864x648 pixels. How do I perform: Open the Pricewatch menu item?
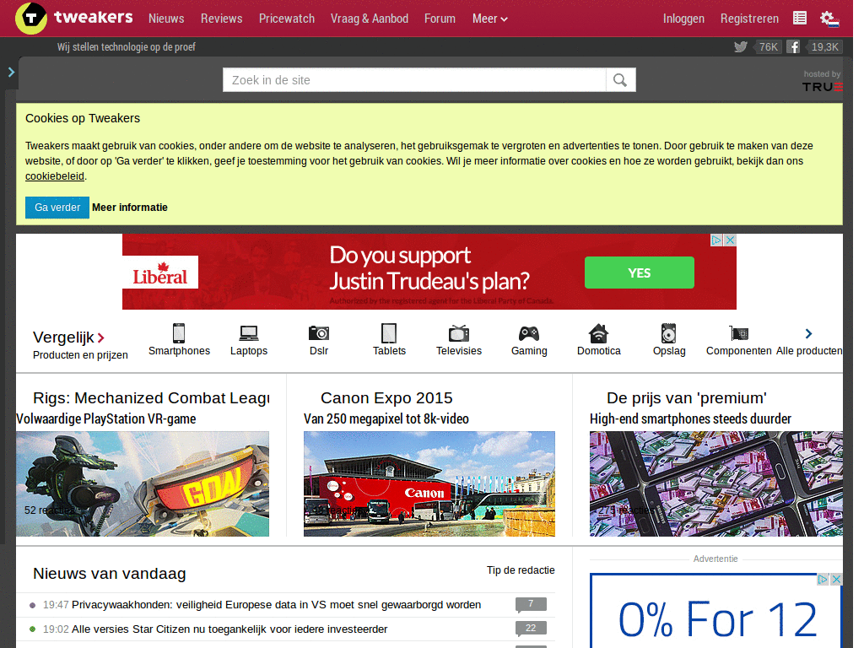[287, 19]
